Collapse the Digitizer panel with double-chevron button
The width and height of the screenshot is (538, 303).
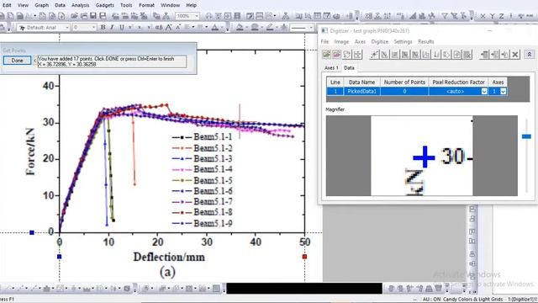tap(530, 54)
